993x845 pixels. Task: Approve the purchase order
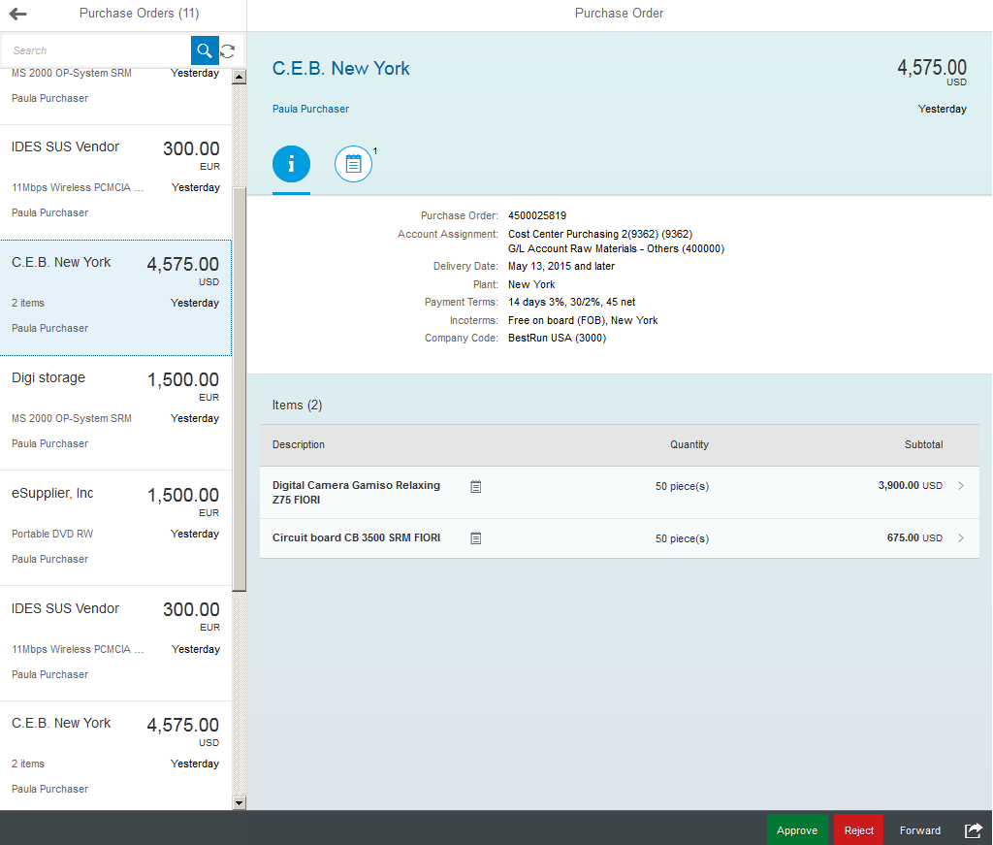797,830
